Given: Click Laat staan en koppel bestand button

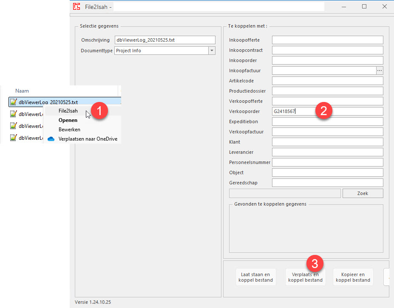Looking at the screenshot, I should click(255, 277).
